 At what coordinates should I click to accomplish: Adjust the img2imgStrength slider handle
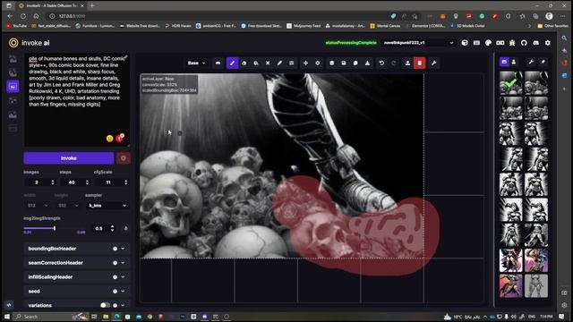(x=55, y=228)
